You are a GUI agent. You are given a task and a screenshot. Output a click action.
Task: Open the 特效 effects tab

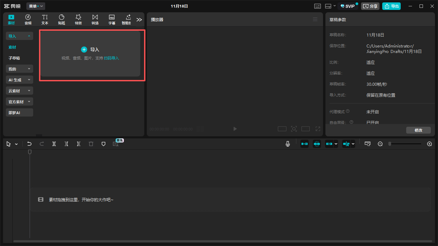78,19
